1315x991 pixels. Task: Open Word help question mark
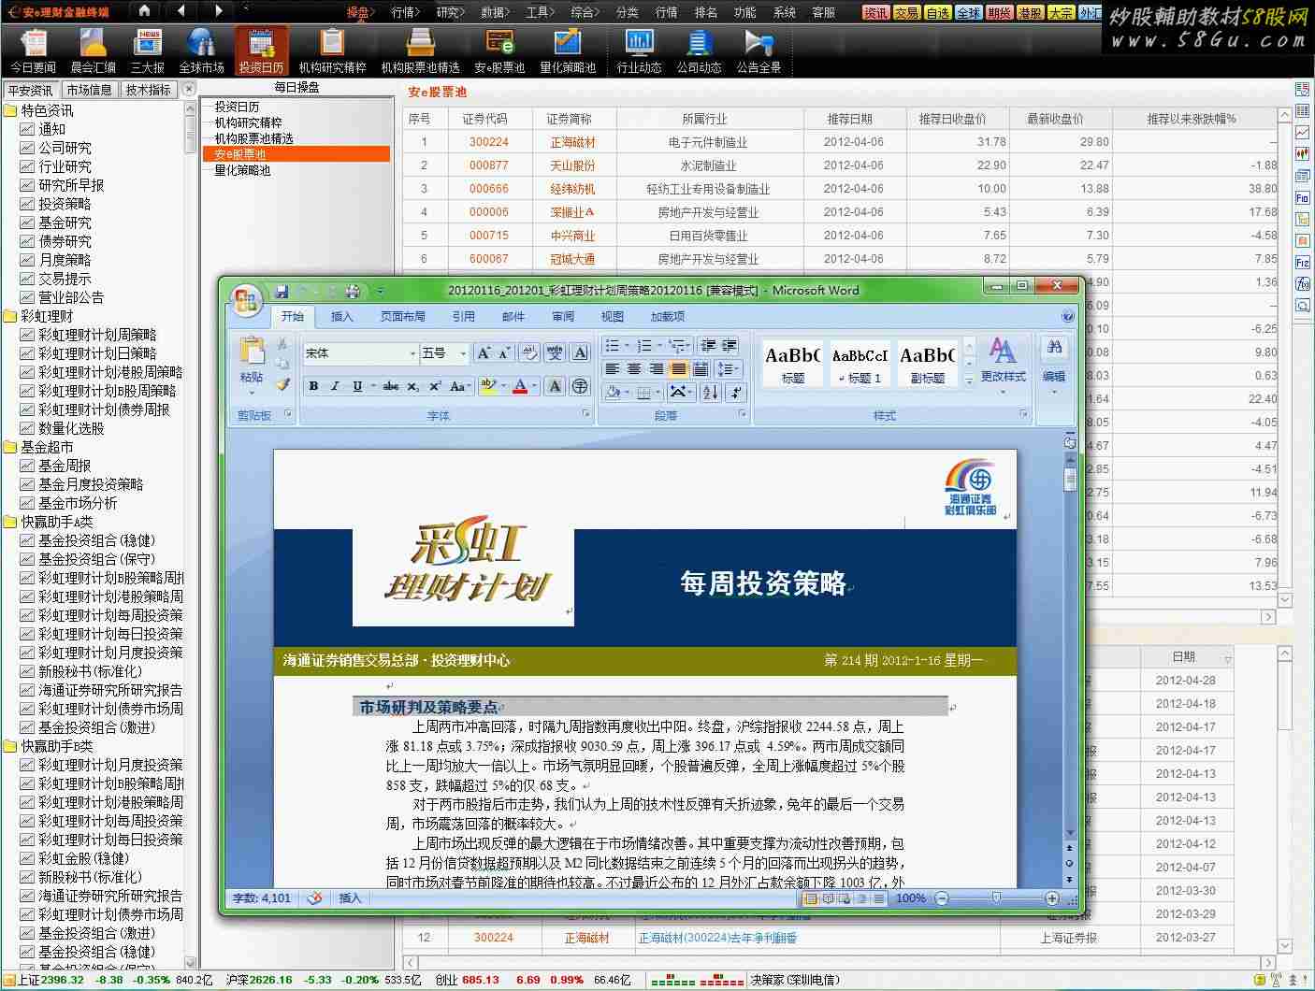1067,316
